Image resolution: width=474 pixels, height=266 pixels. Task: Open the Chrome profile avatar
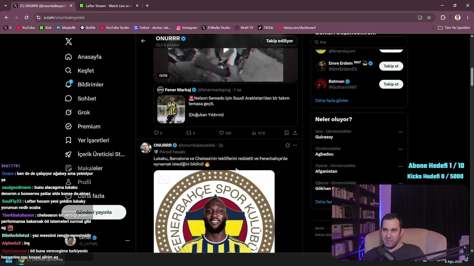point(458,17)
